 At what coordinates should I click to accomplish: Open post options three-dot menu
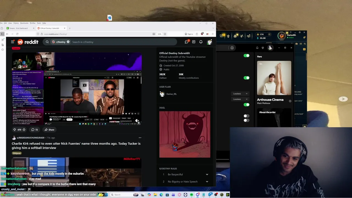pos(140,137)
